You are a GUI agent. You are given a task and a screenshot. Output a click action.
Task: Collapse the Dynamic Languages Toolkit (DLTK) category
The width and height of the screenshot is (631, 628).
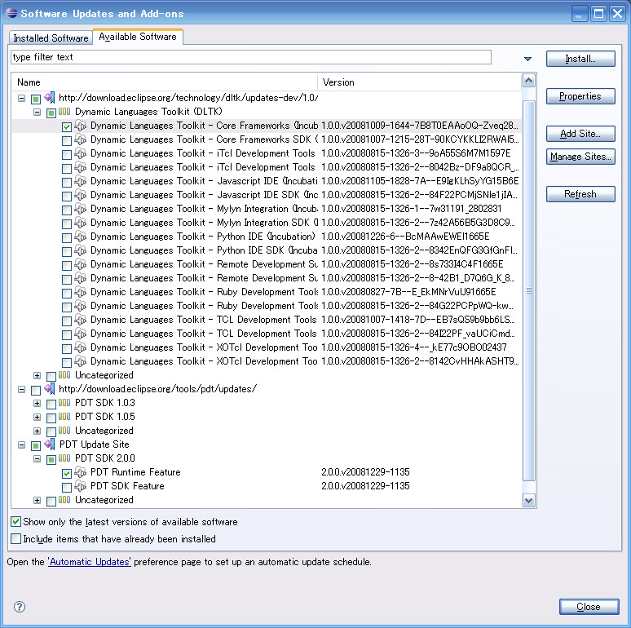pyautogui.click(x=37, y=112)
